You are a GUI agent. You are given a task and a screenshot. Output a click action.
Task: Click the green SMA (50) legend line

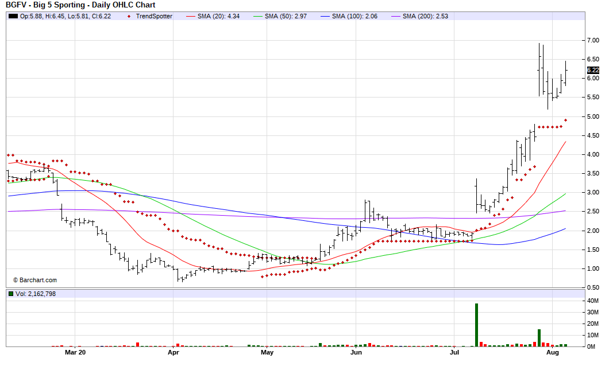[x=257, y=16]
